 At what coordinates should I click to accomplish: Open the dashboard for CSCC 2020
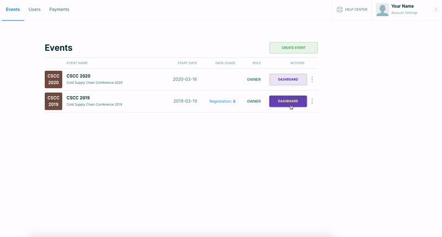point(288,80)
